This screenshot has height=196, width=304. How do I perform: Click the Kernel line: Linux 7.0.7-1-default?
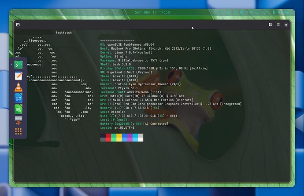coord(126,52)
